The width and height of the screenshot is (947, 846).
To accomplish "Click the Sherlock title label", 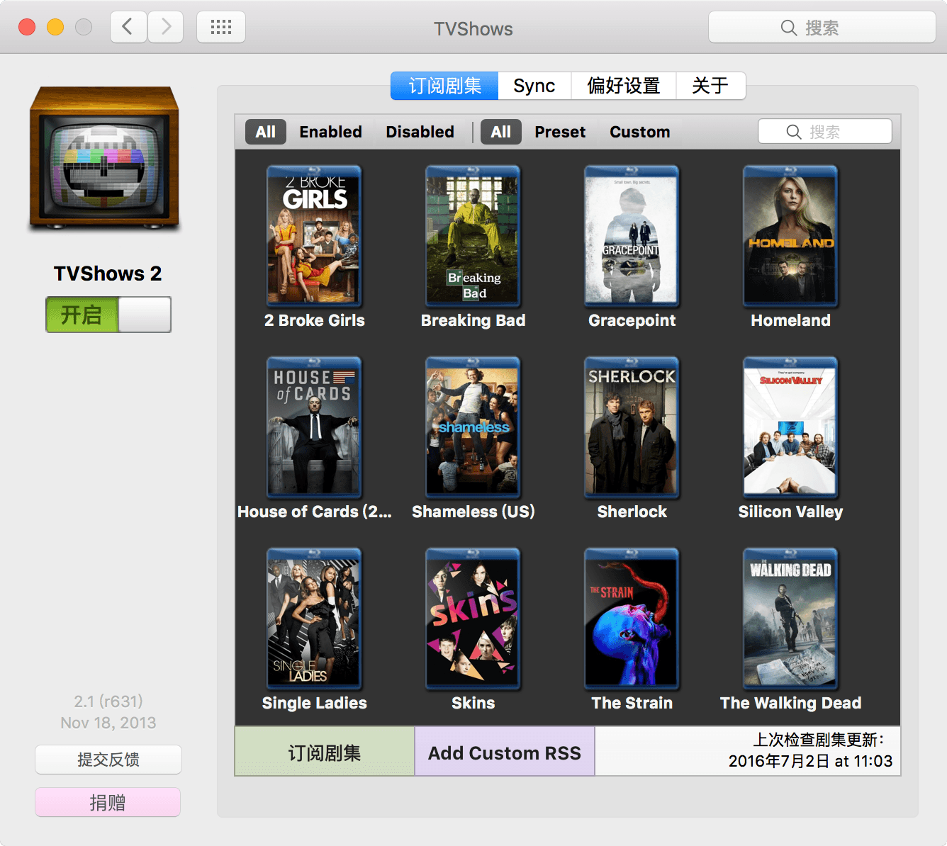I will (x=632, y=512).
